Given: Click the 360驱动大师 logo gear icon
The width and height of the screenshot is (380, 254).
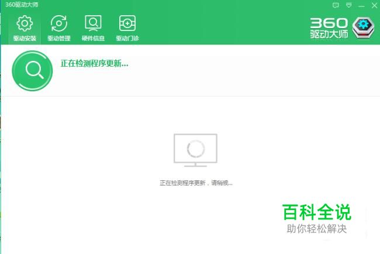Looking at the screenshot, I should [363, 28].
